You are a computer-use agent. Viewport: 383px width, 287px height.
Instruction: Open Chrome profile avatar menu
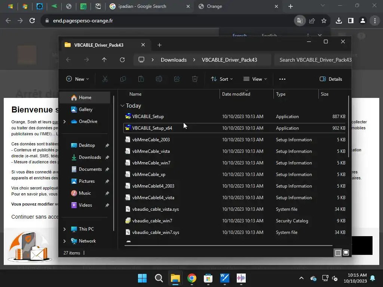pos(363,21)
